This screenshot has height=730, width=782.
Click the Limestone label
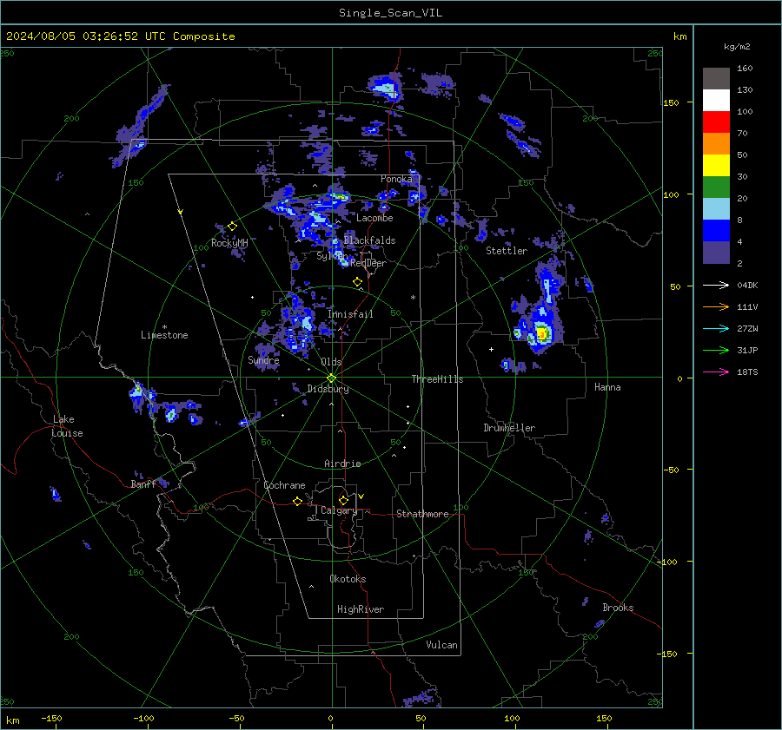pyautogui.click(x=164, y=335)
